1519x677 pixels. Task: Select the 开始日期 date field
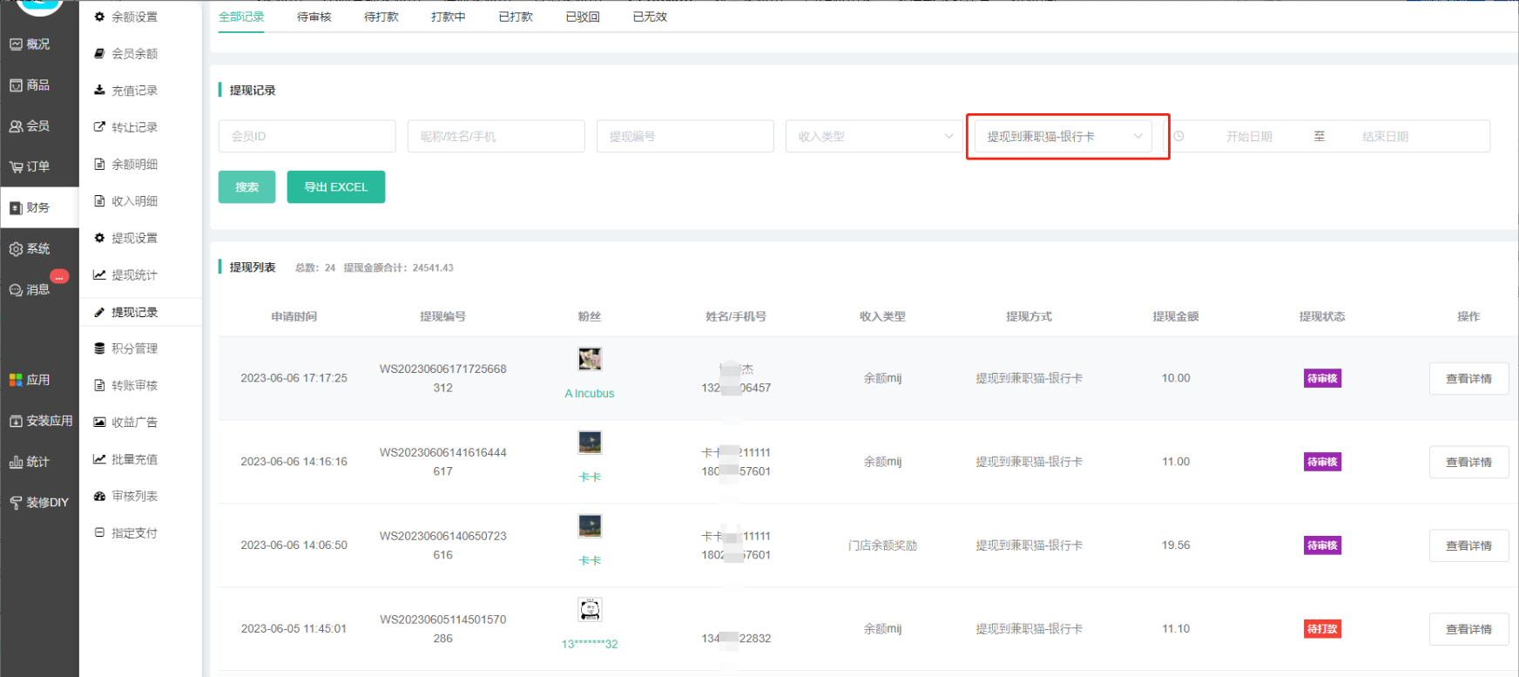click(1248, 137)
